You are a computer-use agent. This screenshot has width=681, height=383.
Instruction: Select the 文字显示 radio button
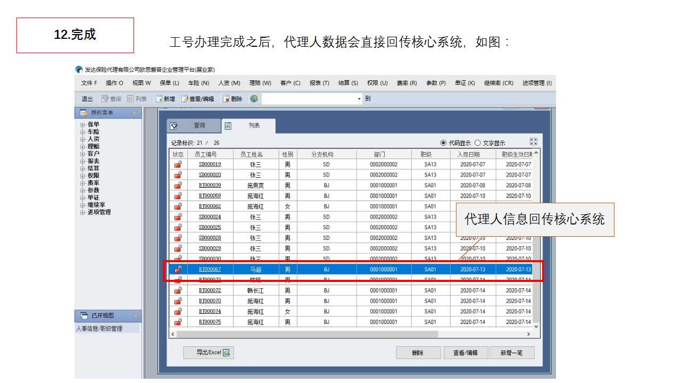point(477,143)
